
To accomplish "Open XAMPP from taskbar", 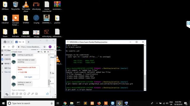I will coord(92,103).
